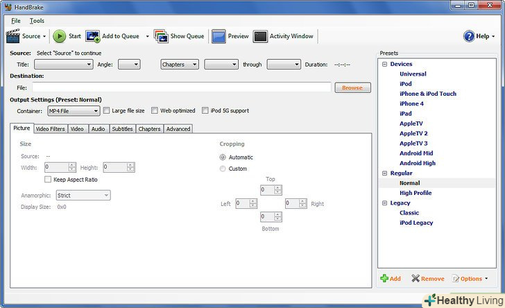Open Add to Queue dropdown arrow

[x=148, y=36]
